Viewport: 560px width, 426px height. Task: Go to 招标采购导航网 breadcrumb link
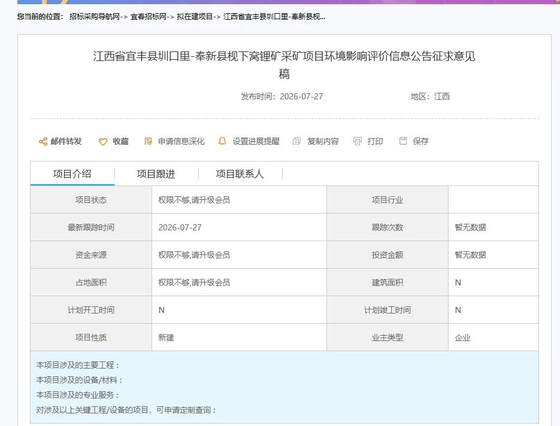(94, 17)
